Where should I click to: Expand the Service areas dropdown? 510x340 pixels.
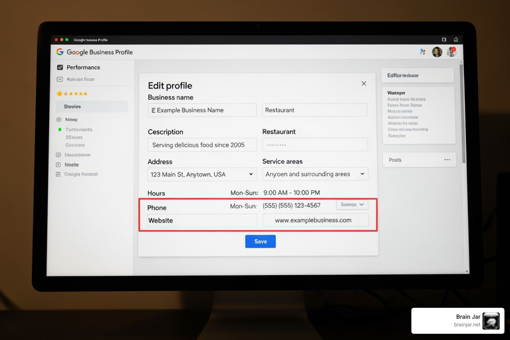363,174
